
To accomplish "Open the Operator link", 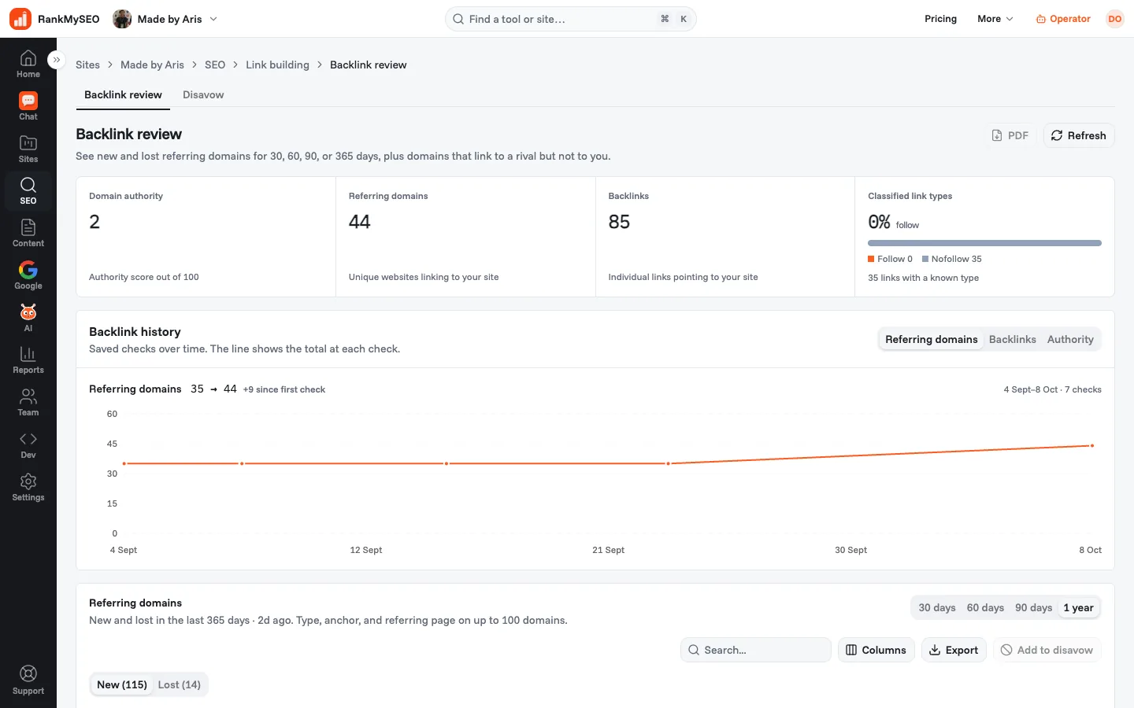I will [1063, 19].
